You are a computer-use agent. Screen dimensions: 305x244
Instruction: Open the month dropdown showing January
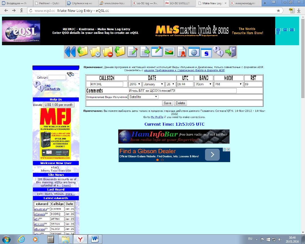pyautogui.click(x=153, y=84)
